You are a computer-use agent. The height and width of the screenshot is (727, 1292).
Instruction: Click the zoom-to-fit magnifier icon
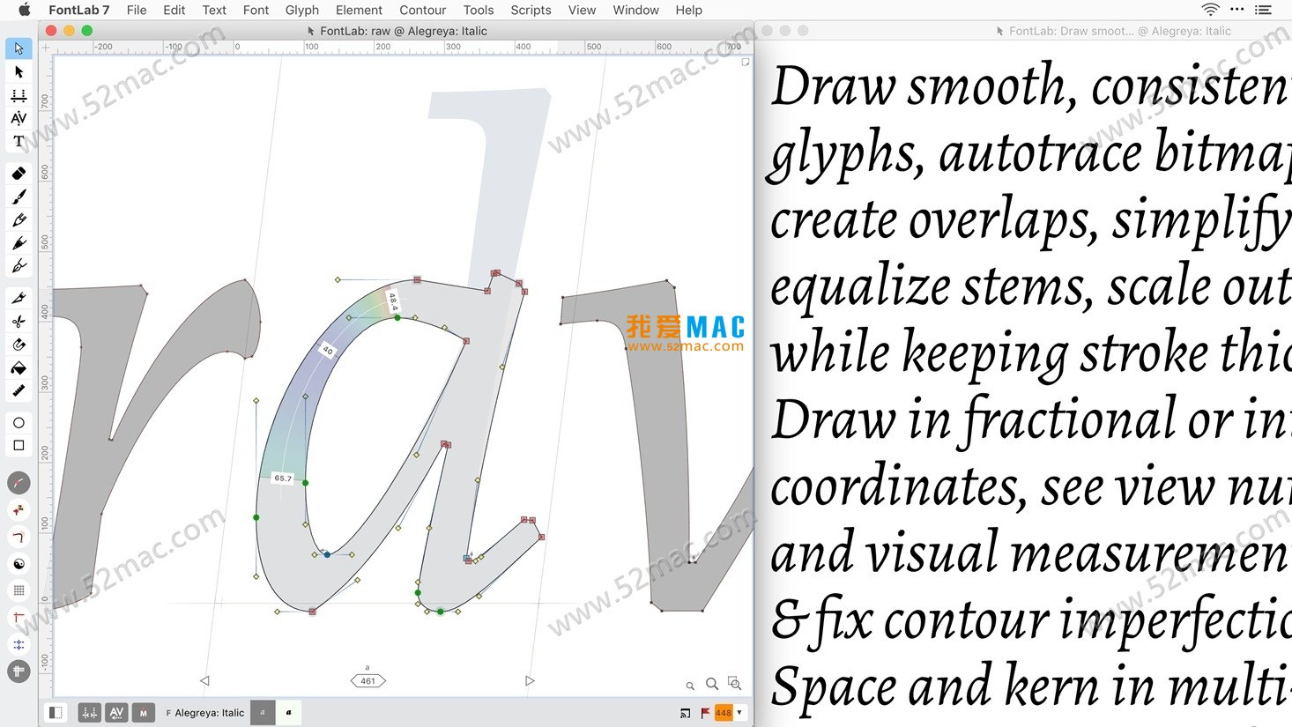pyautogui.click(x=734, y=683)
